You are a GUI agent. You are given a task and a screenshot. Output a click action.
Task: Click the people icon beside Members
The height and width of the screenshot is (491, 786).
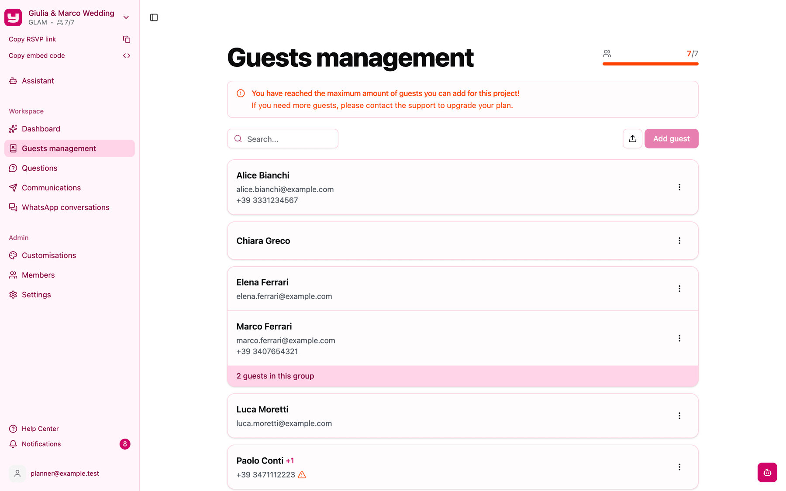coord(13,275)
